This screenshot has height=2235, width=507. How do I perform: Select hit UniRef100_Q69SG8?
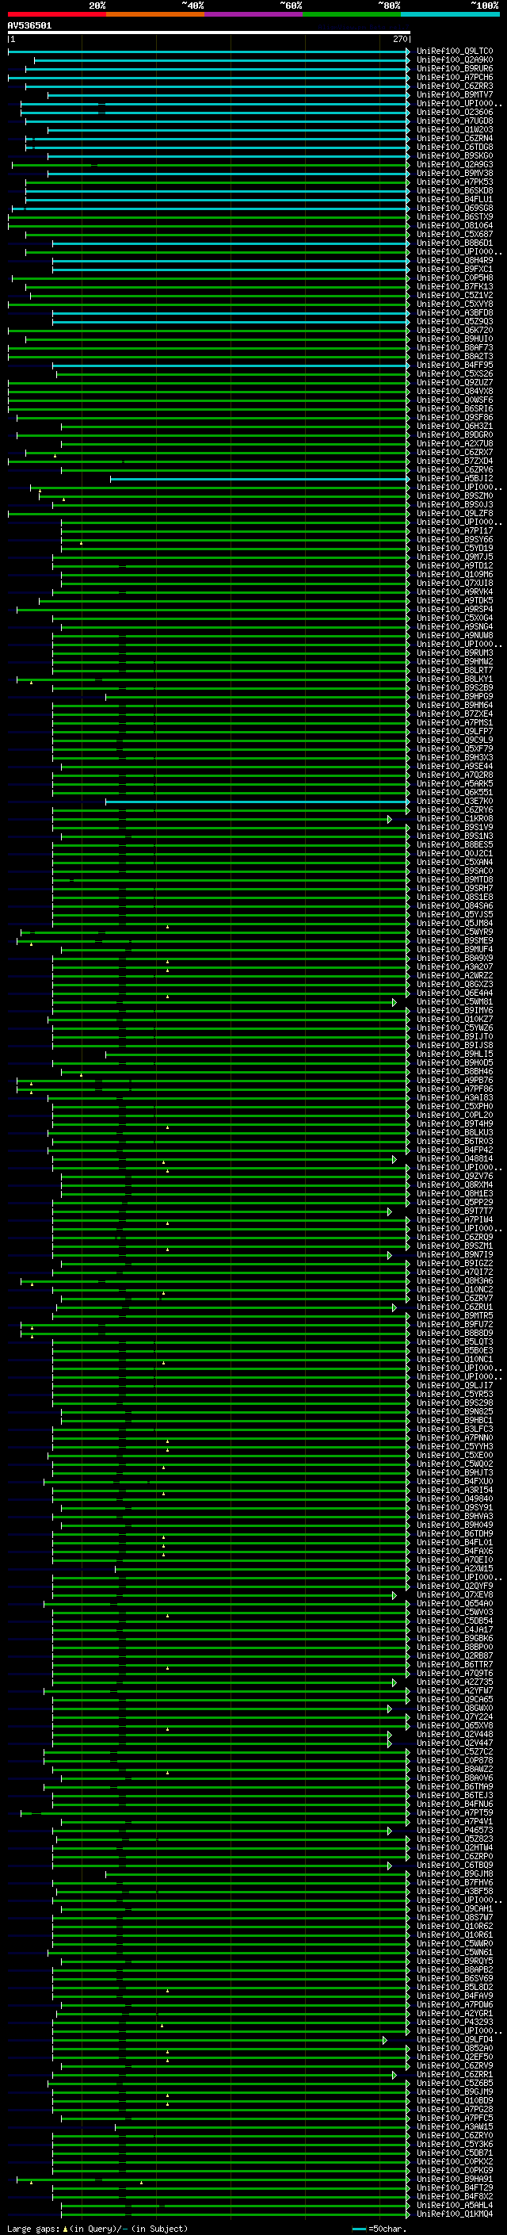[455, 209]
